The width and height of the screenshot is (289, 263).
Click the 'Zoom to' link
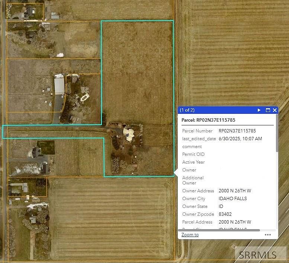click(190, 235)
